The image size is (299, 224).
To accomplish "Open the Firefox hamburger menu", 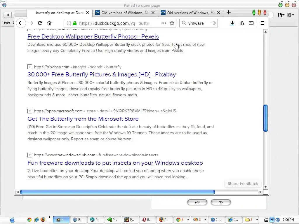I will pyautogui.click(x=263, y=23).
